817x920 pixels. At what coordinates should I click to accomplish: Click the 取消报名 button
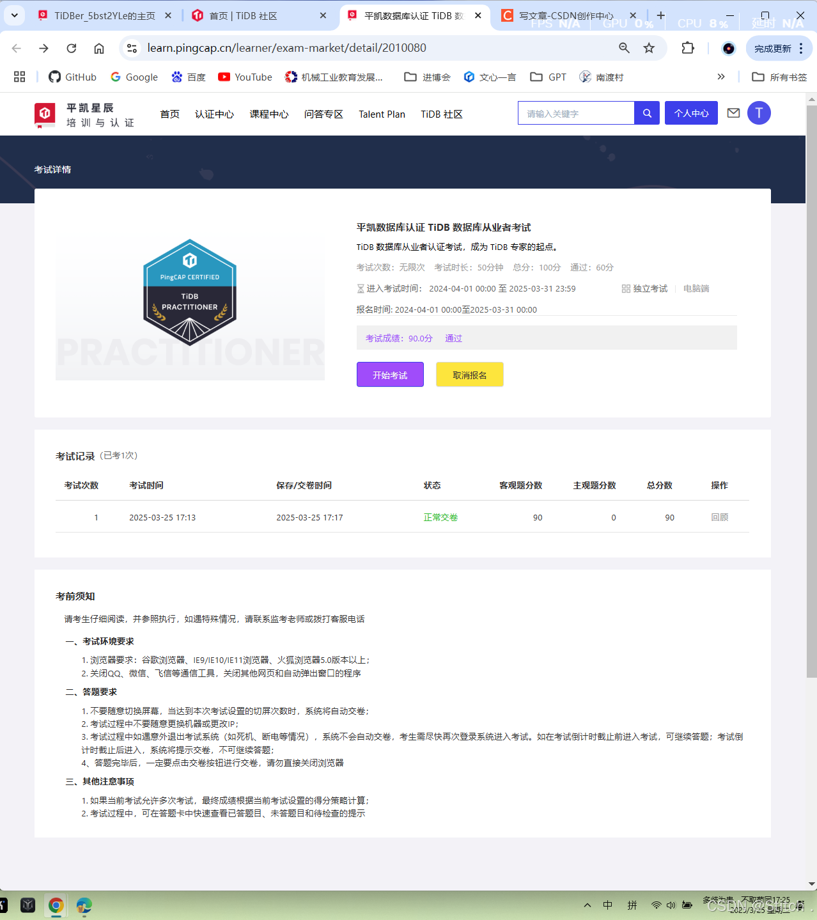(470, 375)
